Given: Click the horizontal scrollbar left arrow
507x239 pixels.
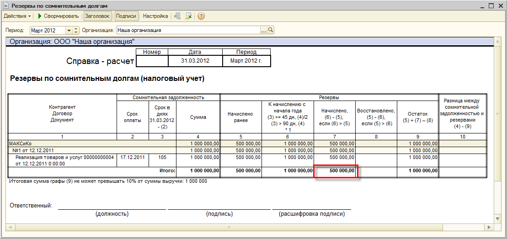Looking at the screenshot, I should pyautogui.click(x=10, y=227).
